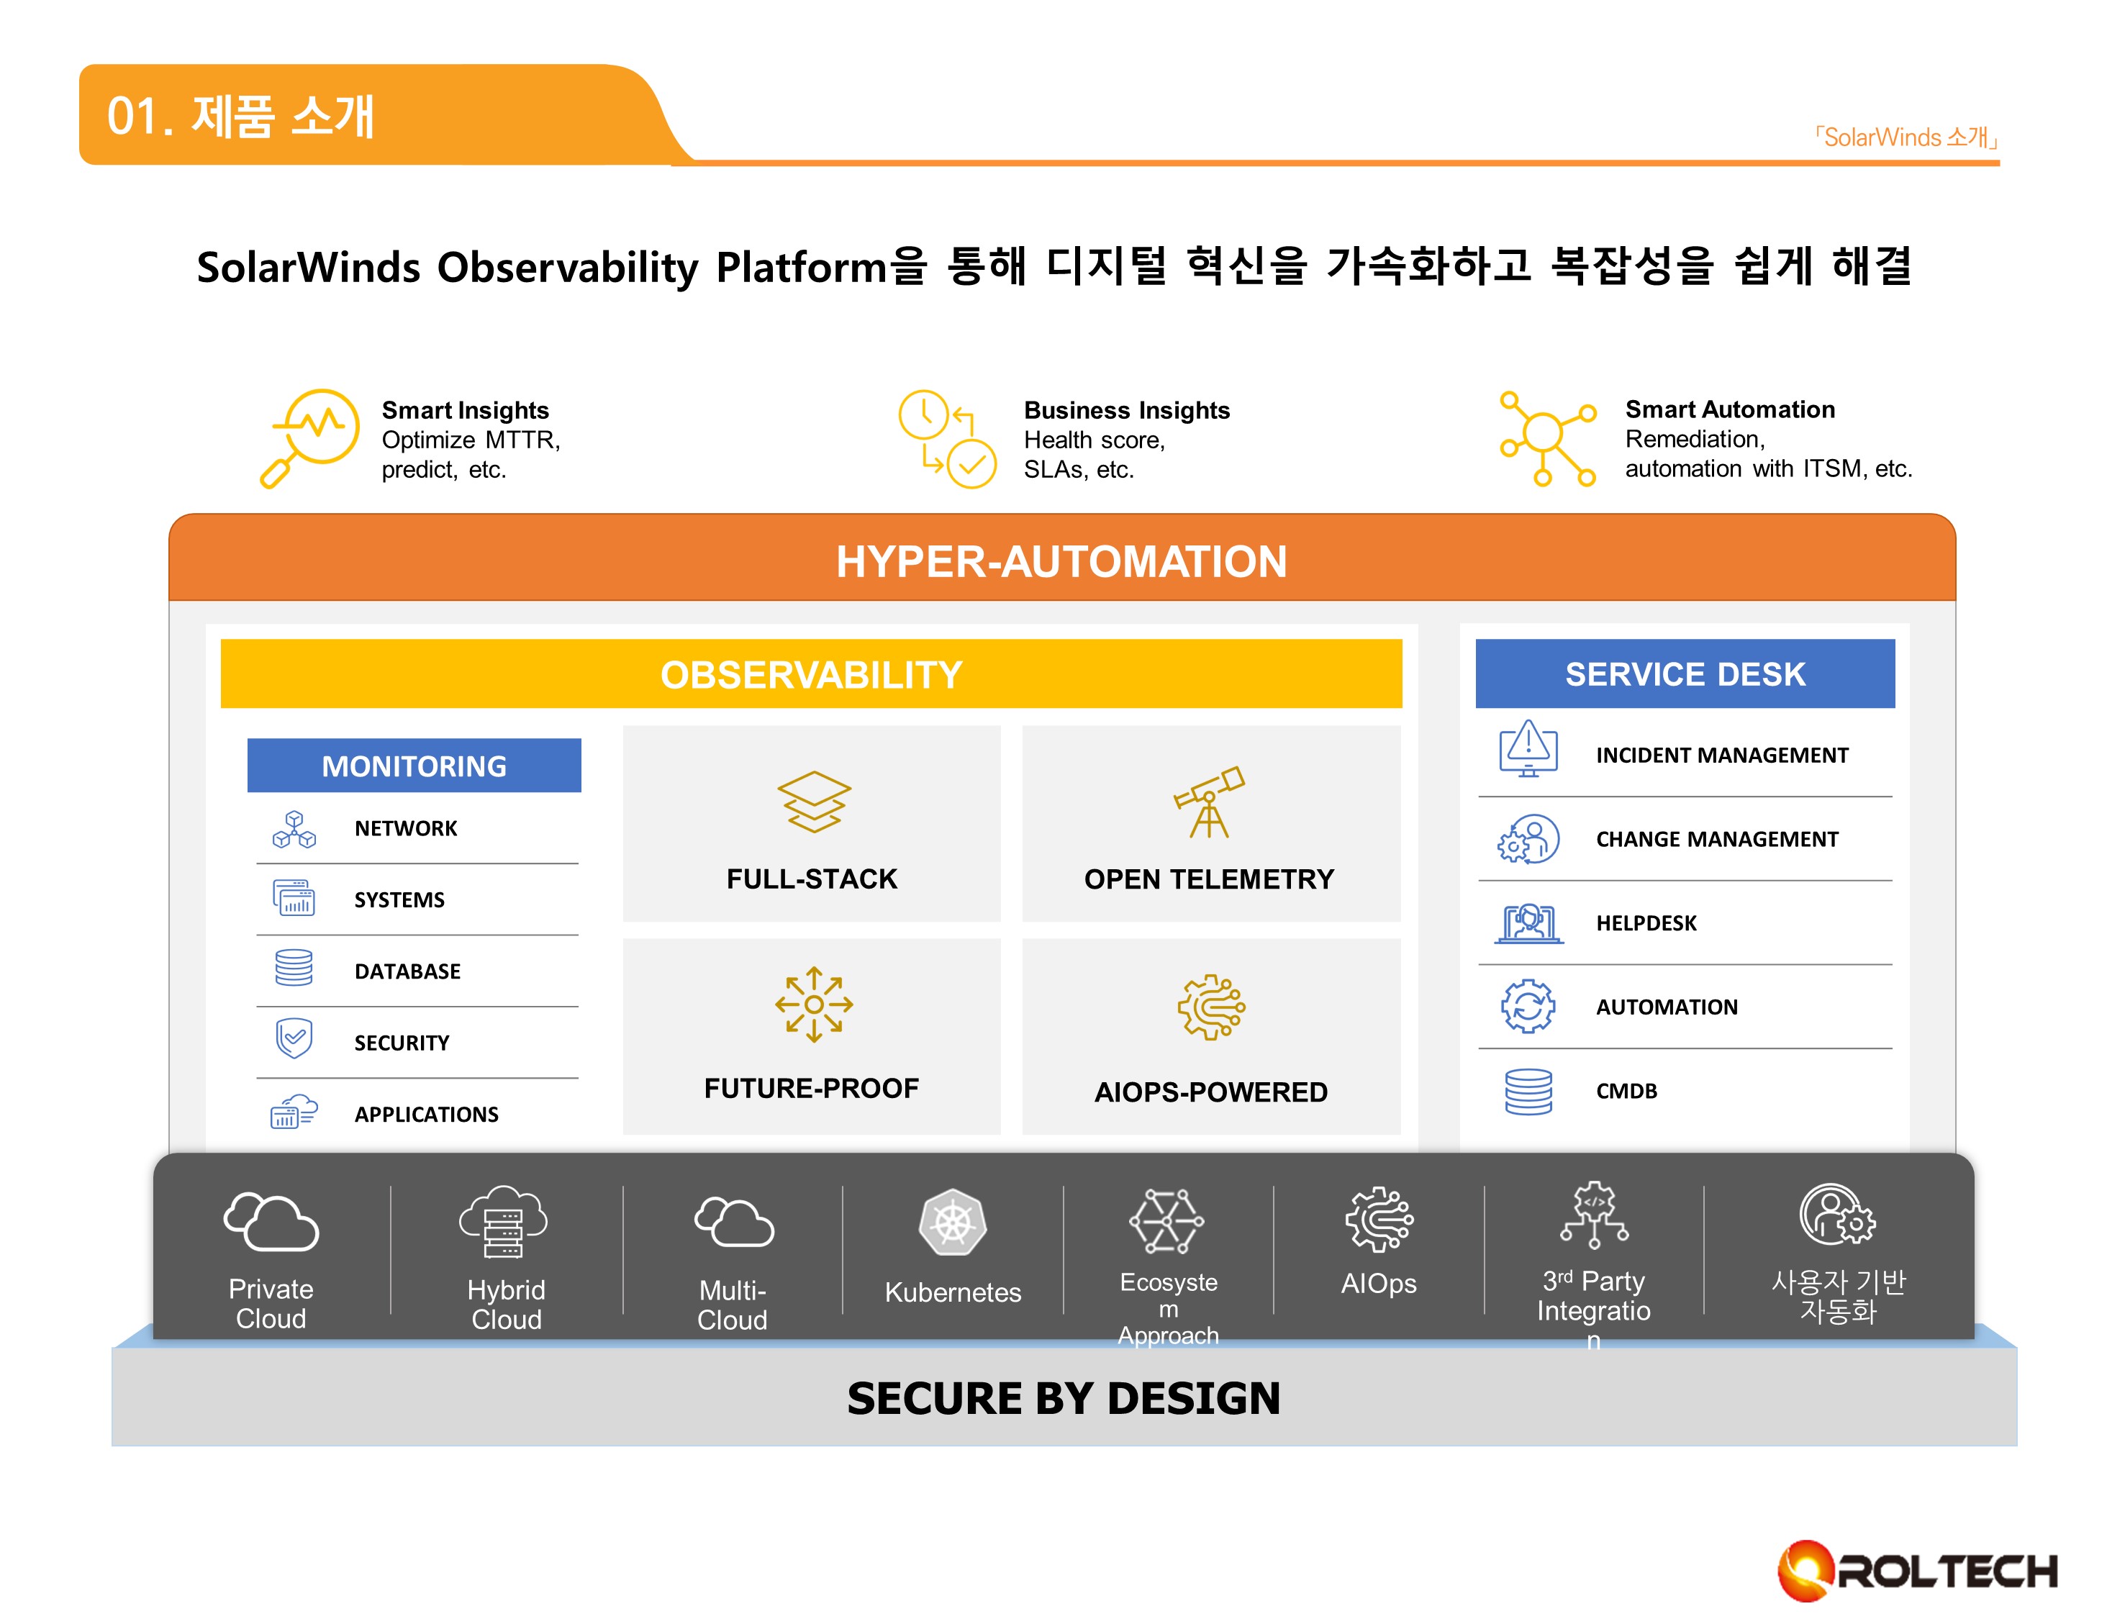Click the OBSERVABILITY yellow banner

tap(810, 675)
